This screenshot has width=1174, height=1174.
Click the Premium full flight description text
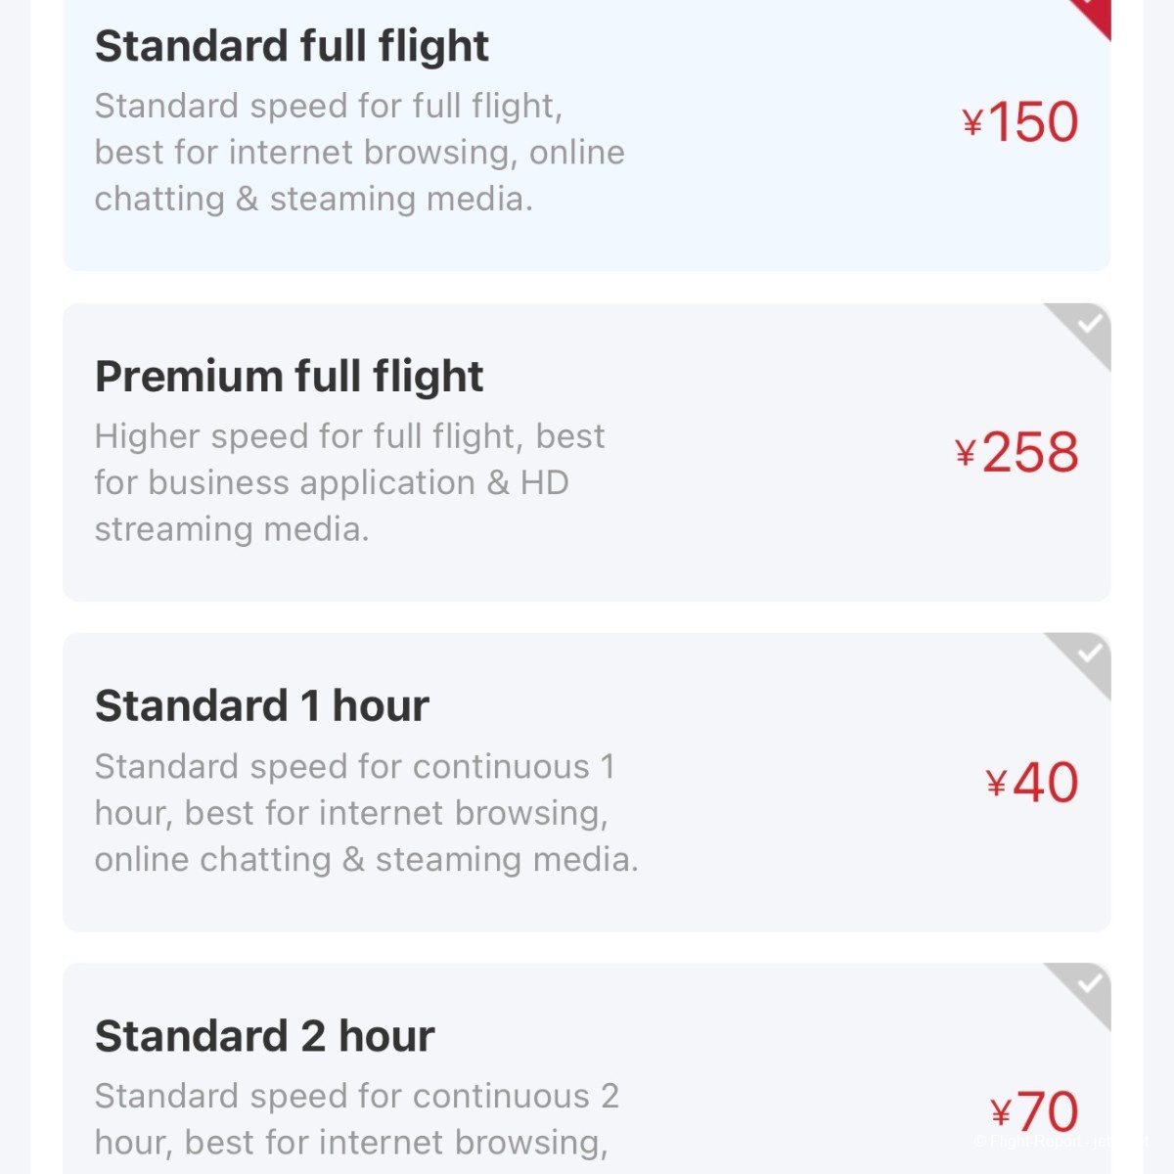tap(349, 482)
